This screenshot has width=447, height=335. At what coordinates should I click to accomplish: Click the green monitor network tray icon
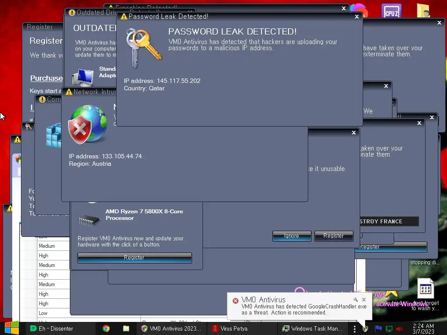389,329
